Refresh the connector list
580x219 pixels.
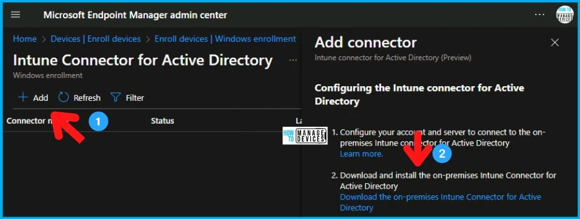(79, 98)
